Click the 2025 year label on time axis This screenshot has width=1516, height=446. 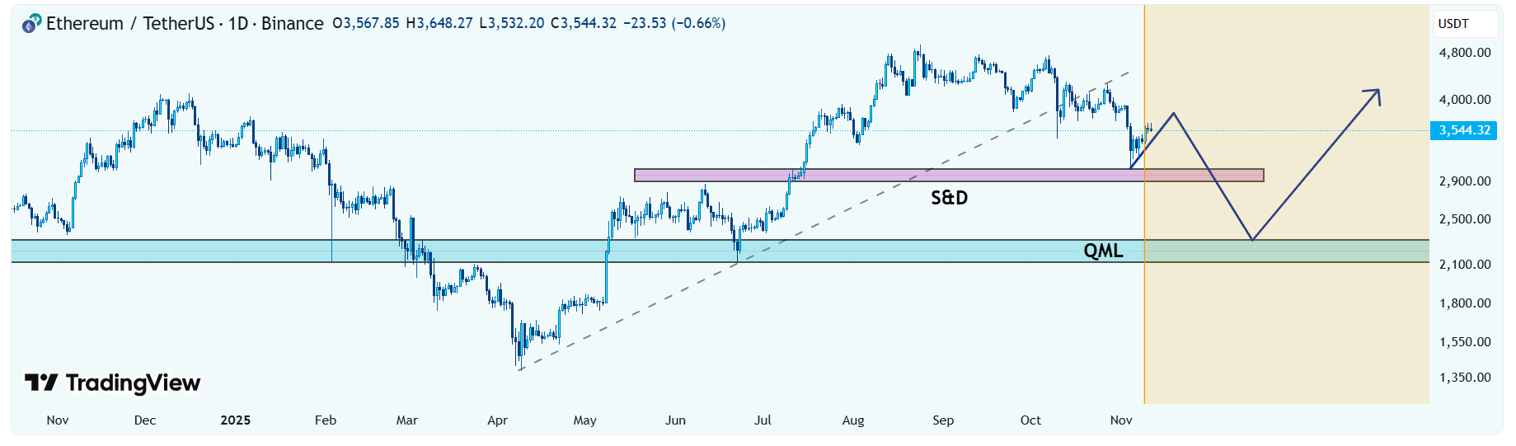click(235, 420)
